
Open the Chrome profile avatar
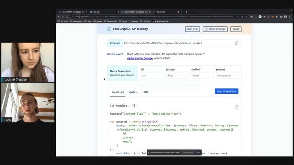click(x=285, y=16)
